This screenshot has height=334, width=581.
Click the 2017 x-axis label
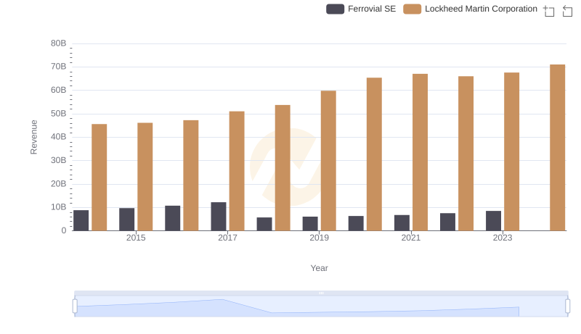pyautogui.click(x=227, y=238)
